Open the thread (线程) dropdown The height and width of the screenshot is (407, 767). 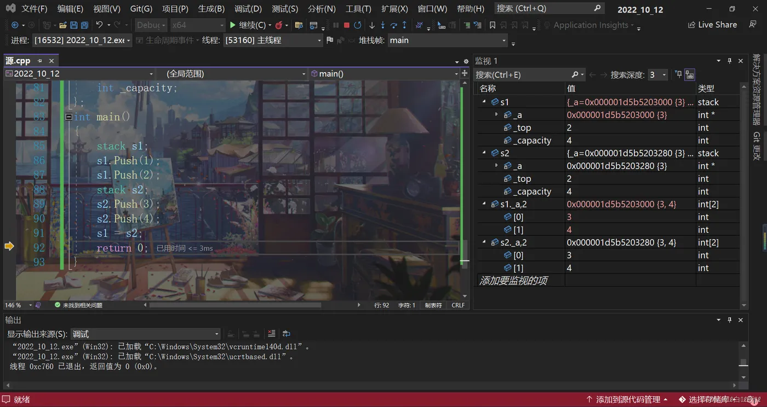pos(273,40)
